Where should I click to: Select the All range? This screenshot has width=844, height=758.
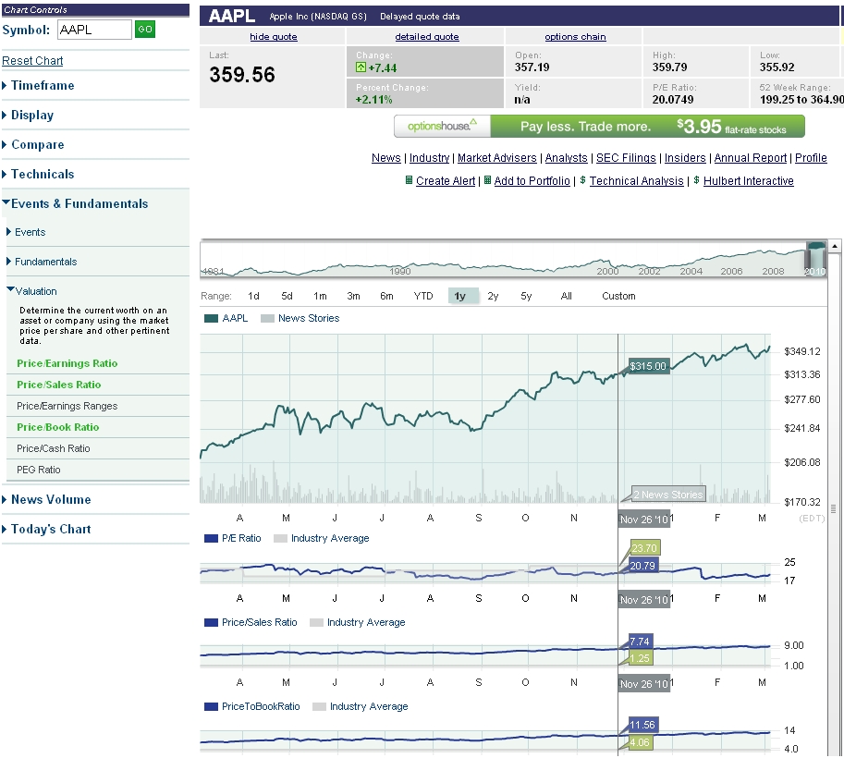pyautogui.click(x=567, y=296)
